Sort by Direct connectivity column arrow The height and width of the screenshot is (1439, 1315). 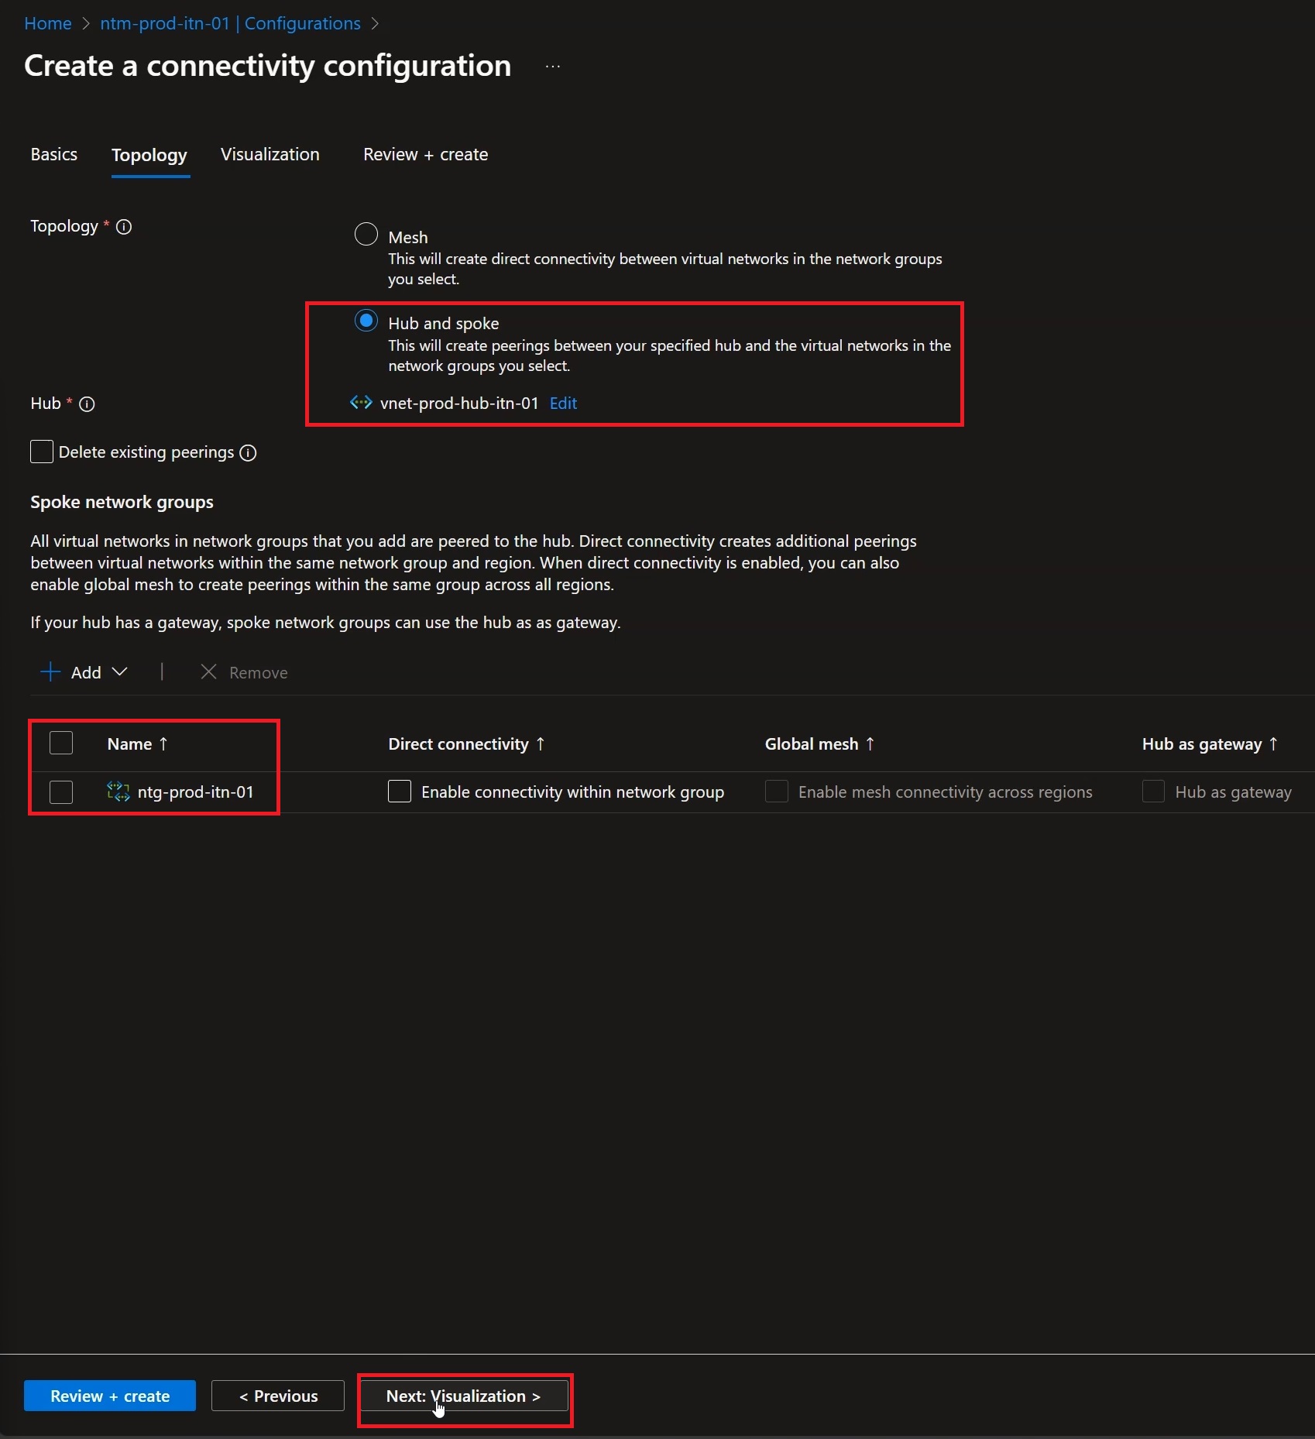point(541,744)
